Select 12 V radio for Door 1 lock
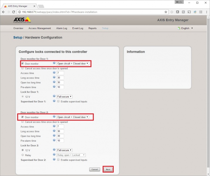 pyautogui.click(x=23, y=97)
